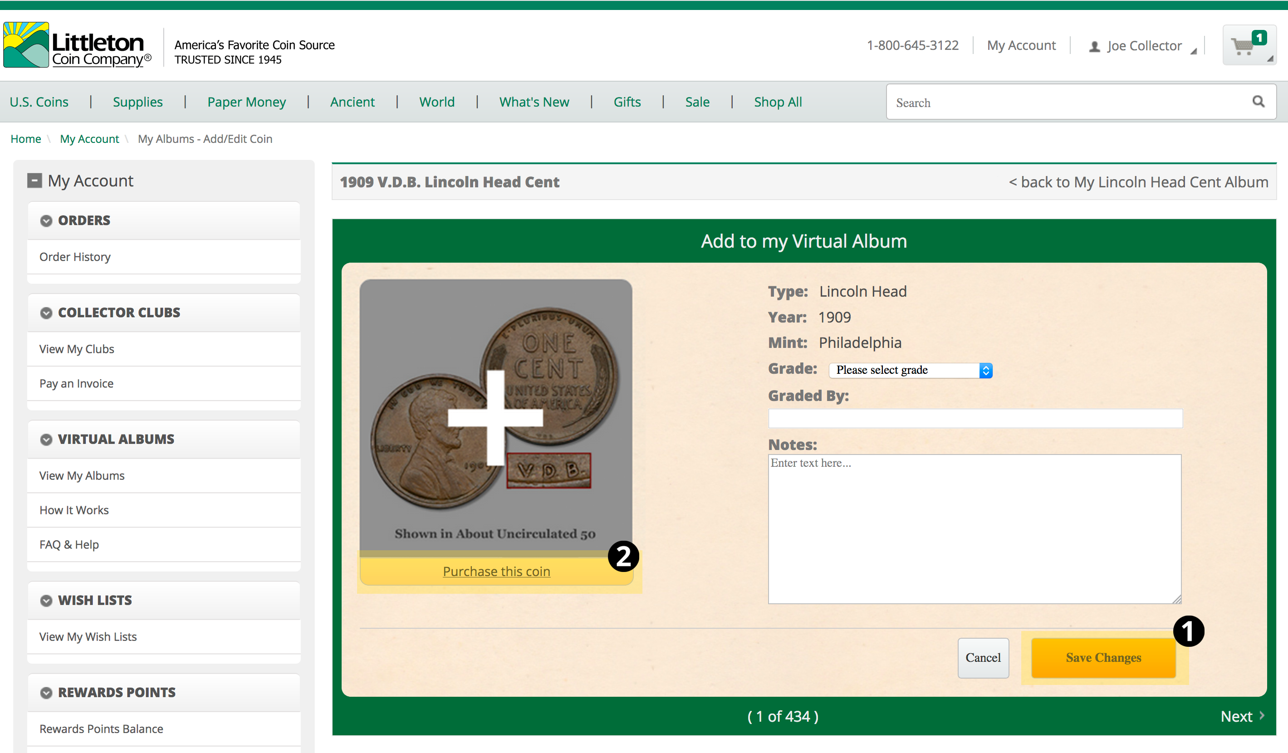
Task: Click the user silhouette icon beside Joe Collector
Action: tap(1094, 47)
